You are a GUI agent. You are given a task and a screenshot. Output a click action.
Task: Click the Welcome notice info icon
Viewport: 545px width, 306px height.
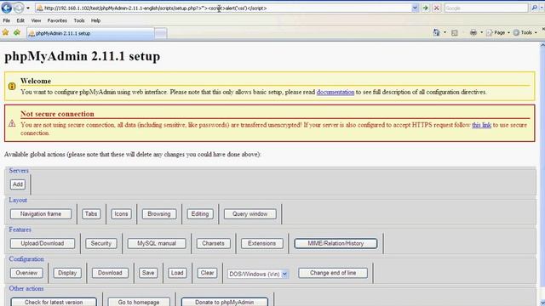click(12, 86)
